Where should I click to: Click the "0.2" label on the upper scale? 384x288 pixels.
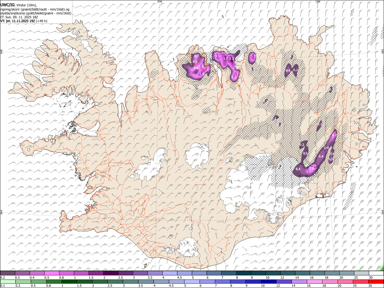click(3, 277)
